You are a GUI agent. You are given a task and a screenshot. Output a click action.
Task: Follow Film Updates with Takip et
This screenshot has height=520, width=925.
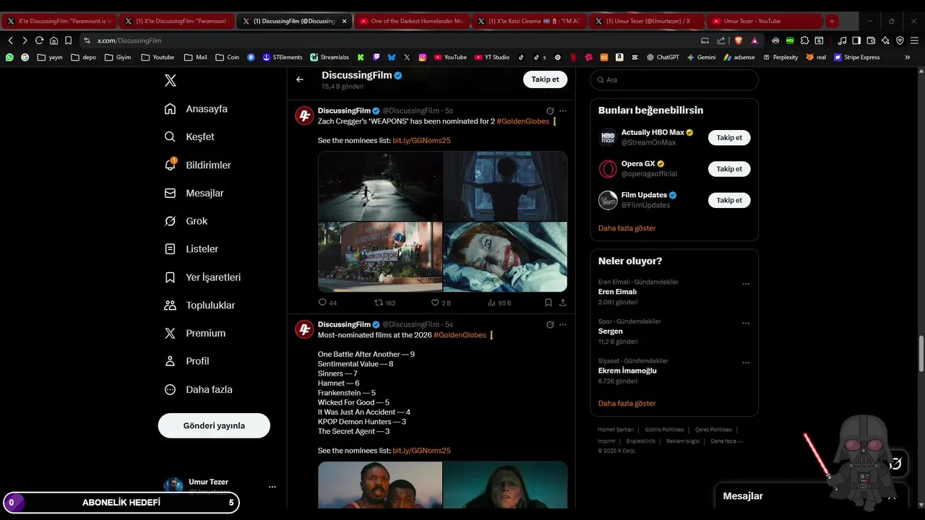[729, 200]
